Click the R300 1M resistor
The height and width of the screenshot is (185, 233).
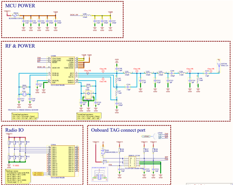tap(88, 86)
